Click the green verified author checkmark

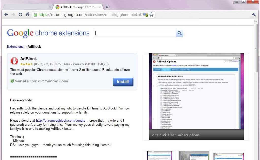[x=12, y=81]
